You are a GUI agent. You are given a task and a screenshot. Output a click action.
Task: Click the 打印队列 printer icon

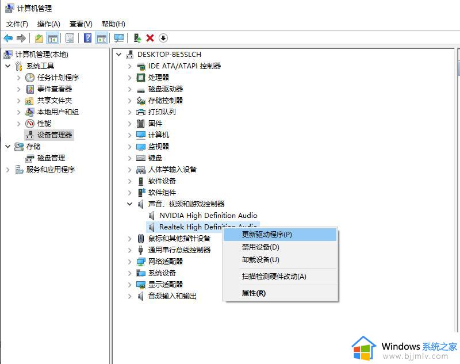pyautogui.click(x=141, y=112)
